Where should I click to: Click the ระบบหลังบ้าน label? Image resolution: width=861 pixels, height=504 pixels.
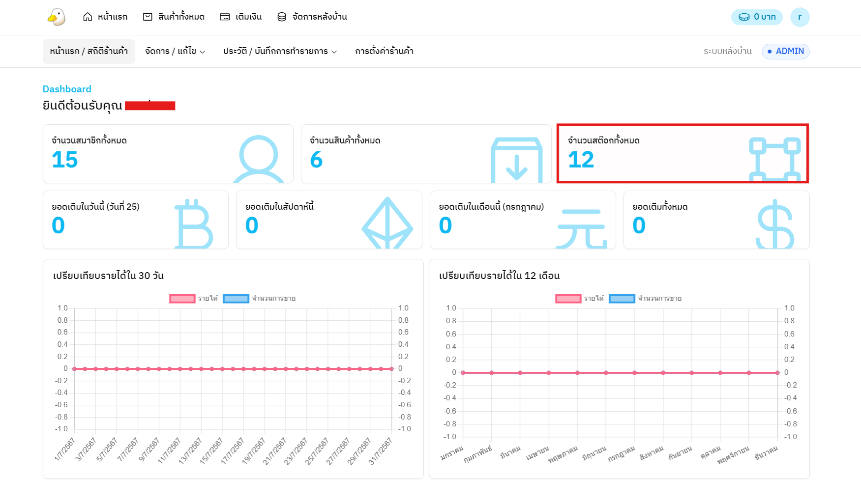coord(728,51)
